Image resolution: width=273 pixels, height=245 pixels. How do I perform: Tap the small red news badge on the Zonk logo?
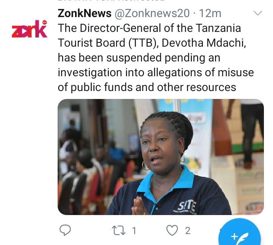click(45, 22)
